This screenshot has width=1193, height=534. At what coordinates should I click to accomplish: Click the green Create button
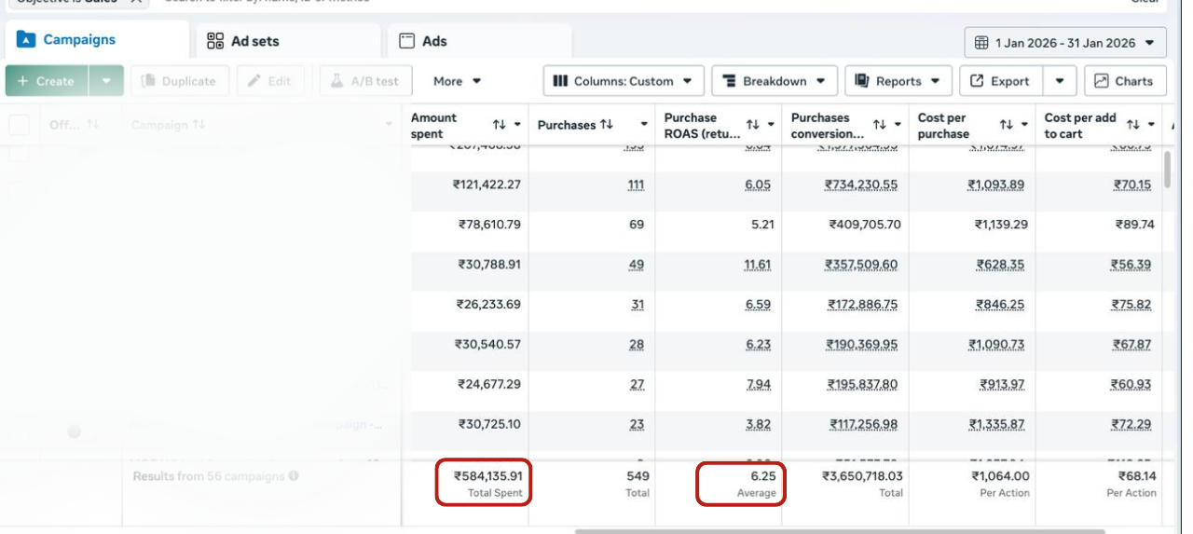47,81
